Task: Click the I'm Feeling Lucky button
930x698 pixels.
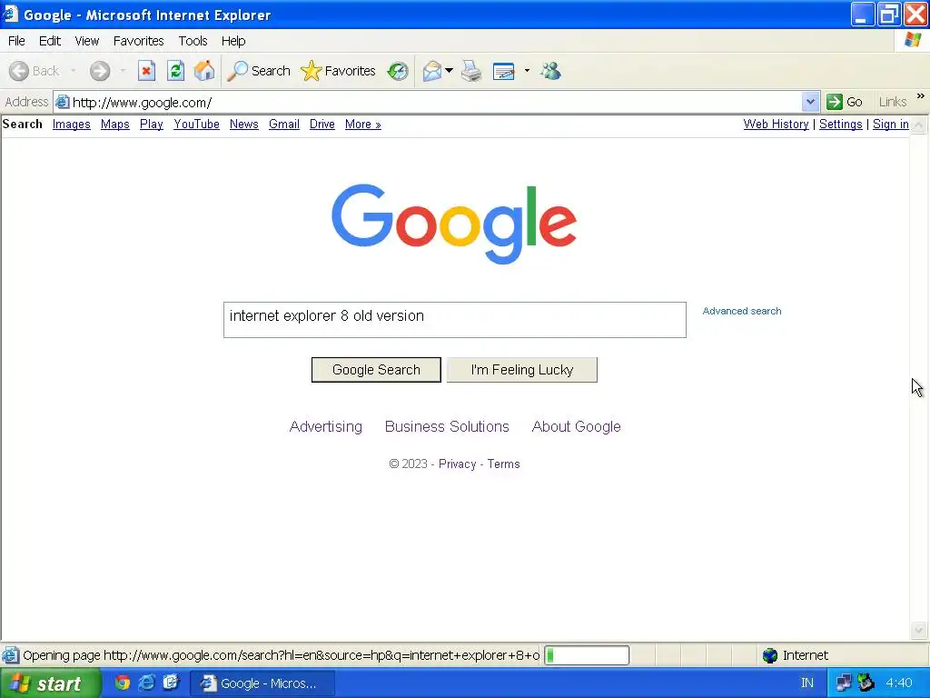Action: [x=522, y=370]
